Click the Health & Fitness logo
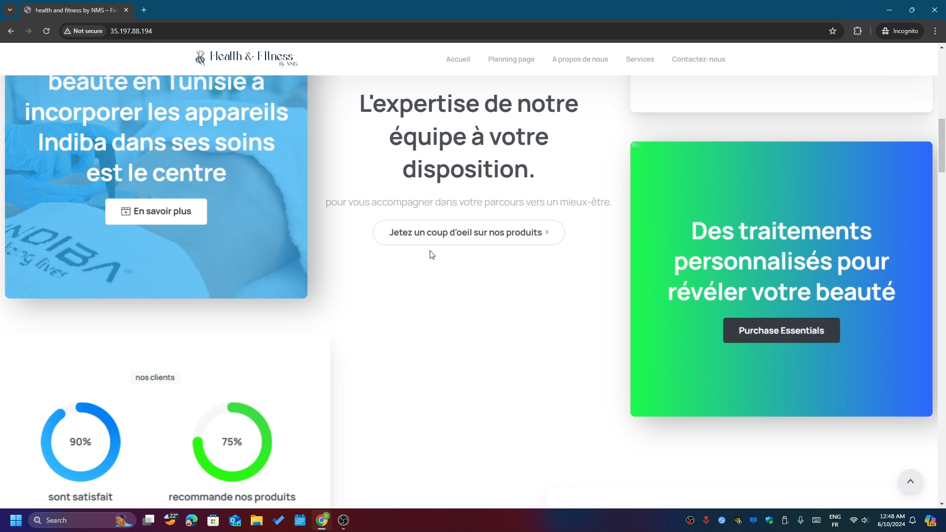 pyautogui.click(x=246, y=59)
